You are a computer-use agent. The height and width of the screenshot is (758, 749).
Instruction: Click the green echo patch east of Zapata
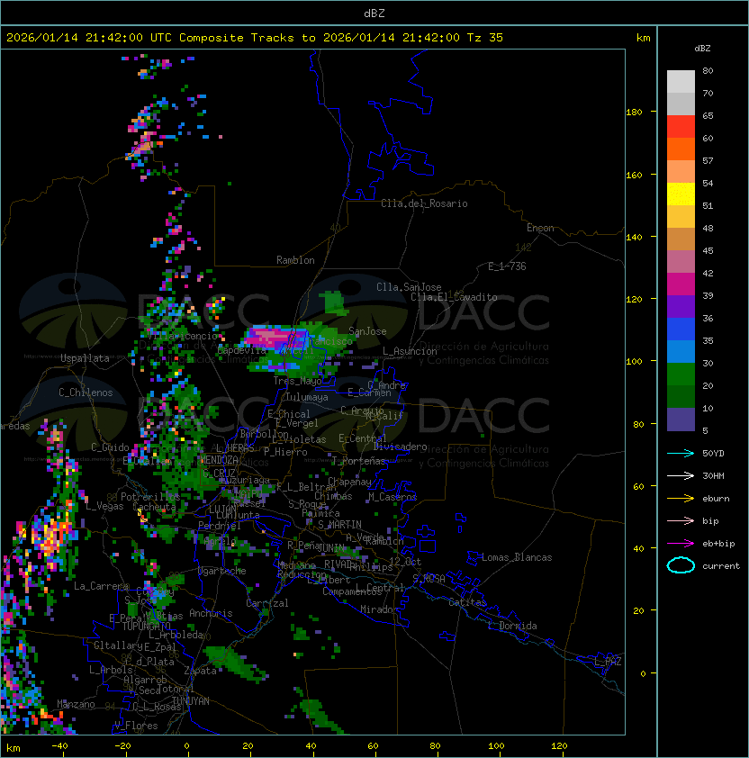click(x=236, y=663)
